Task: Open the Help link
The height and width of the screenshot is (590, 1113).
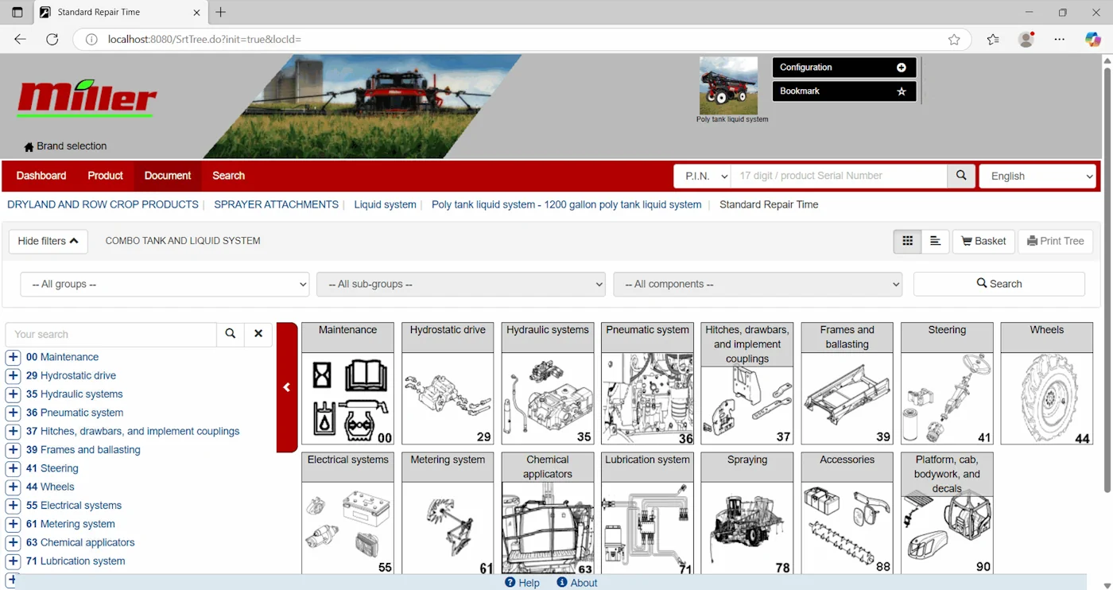Action: pyautogui.click(x=522, y=583)
